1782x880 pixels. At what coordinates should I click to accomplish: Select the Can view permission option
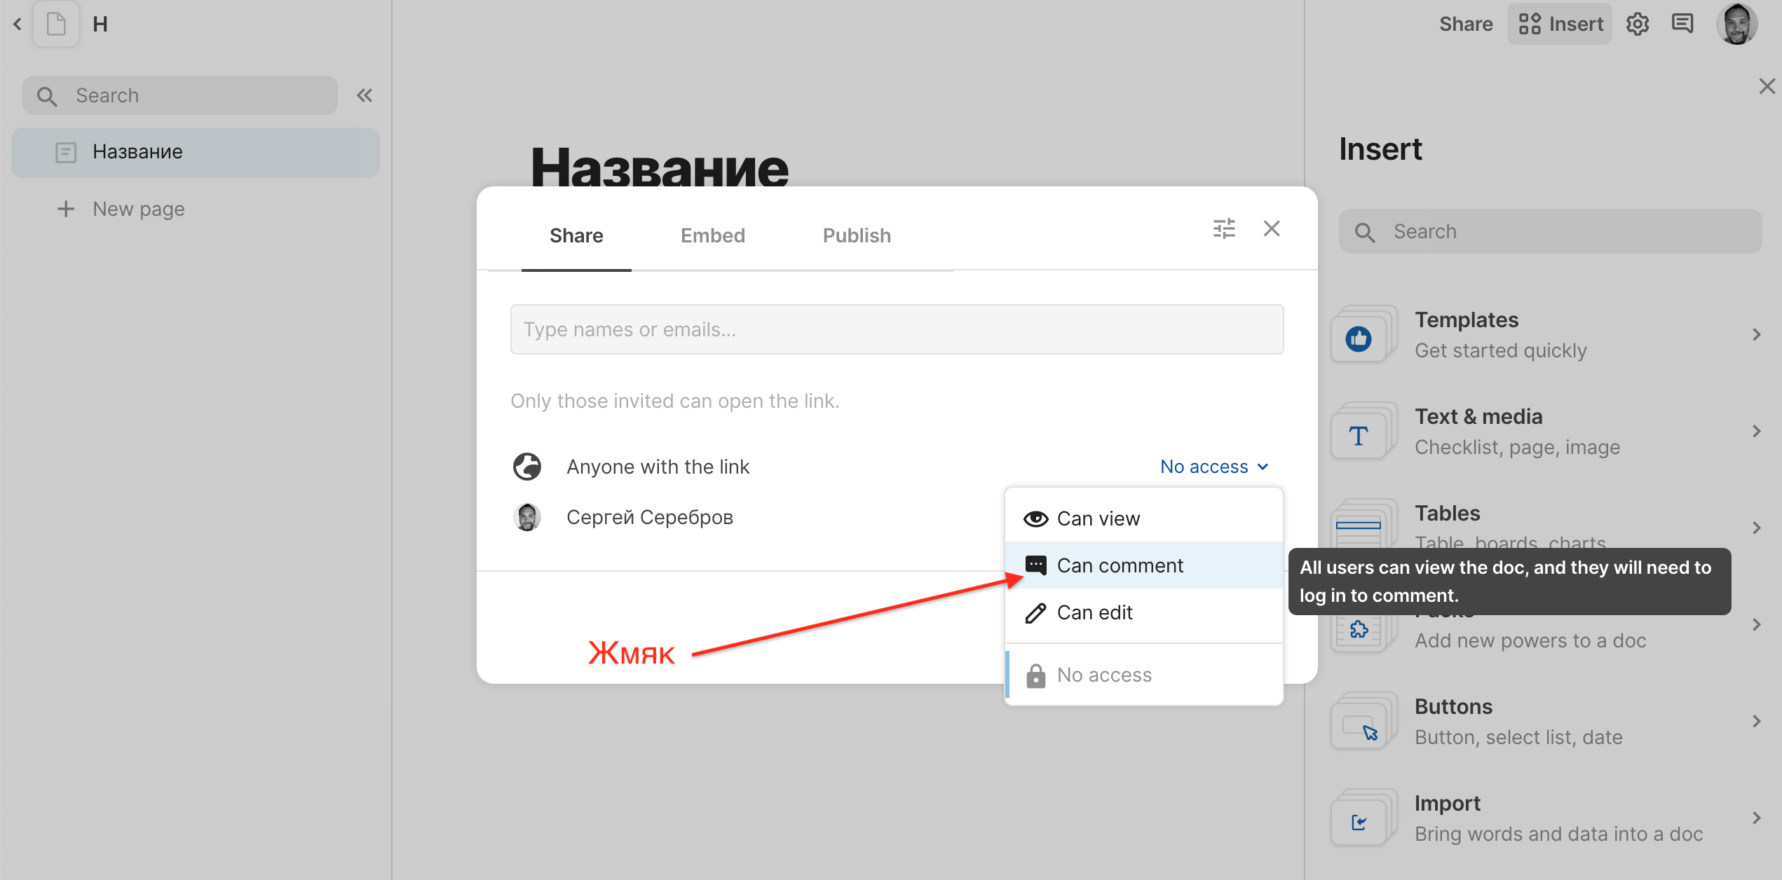(1098, 518)
